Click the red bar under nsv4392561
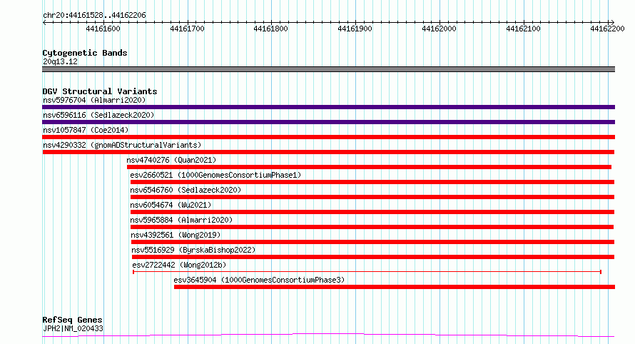 (x=372, y=242)
